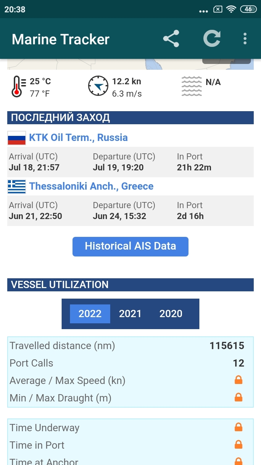The width and height of the screenshot is (261, 465).
Task: Unlock the Time Underway value
Action: pos(239,428)
